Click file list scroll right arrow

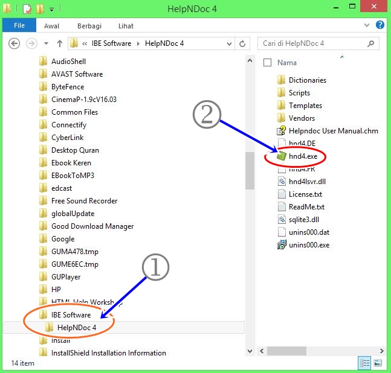(382, 351)
